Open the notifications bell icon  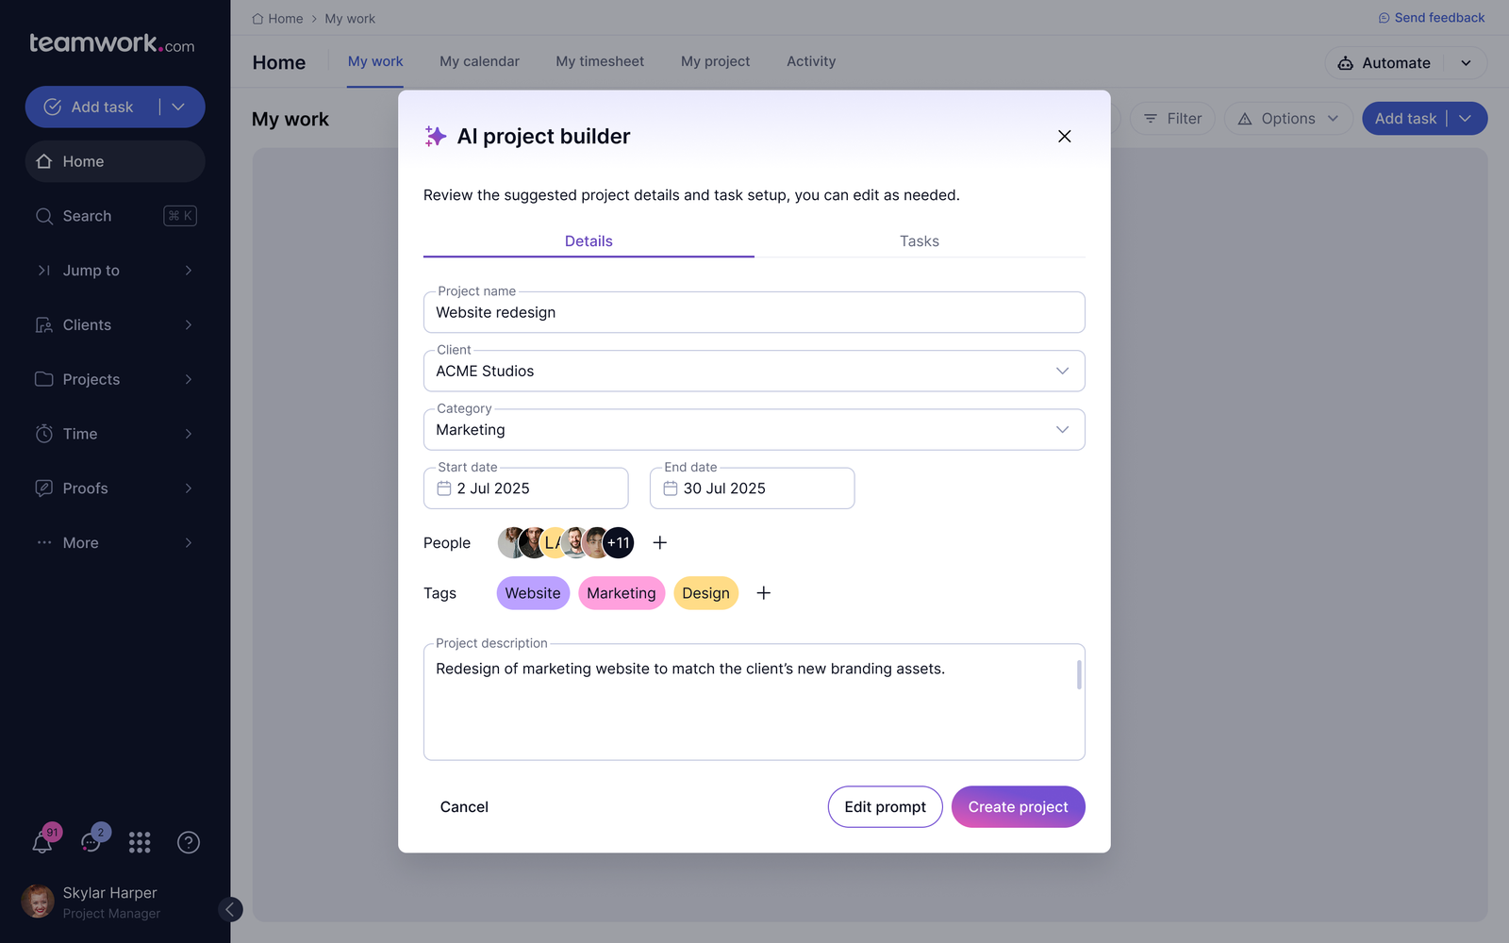(x=42, y=842)
